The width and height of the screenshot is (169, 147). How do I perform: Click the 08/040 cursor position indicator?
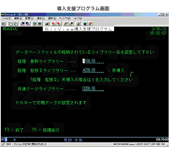point(162,139)
